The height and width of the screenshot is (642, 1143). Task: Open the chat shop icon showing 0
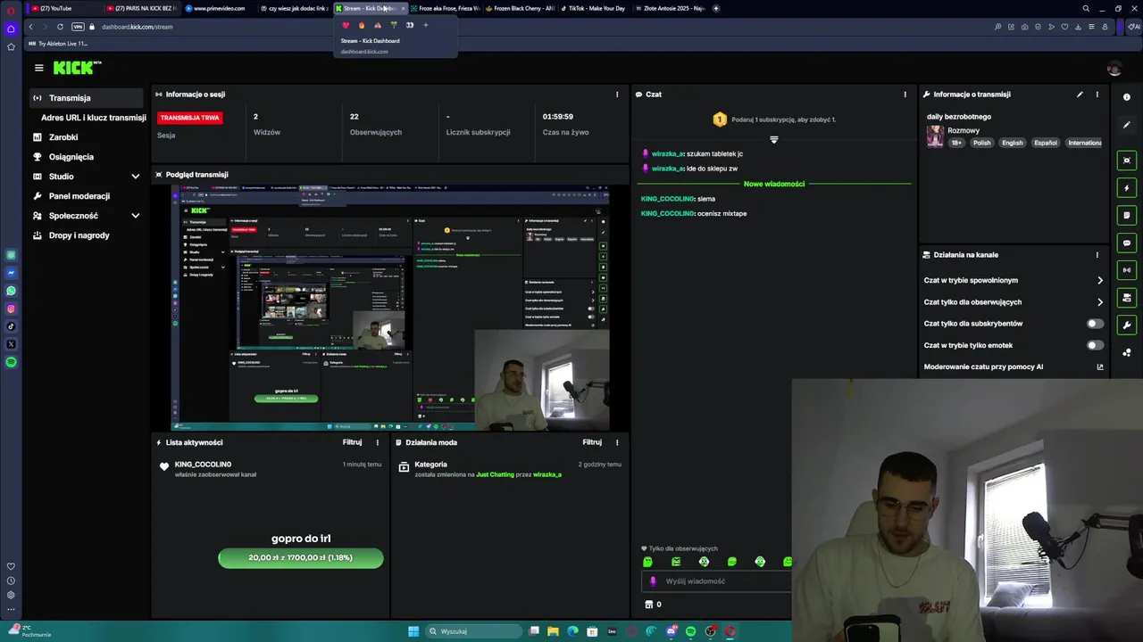tap(653, 605)
